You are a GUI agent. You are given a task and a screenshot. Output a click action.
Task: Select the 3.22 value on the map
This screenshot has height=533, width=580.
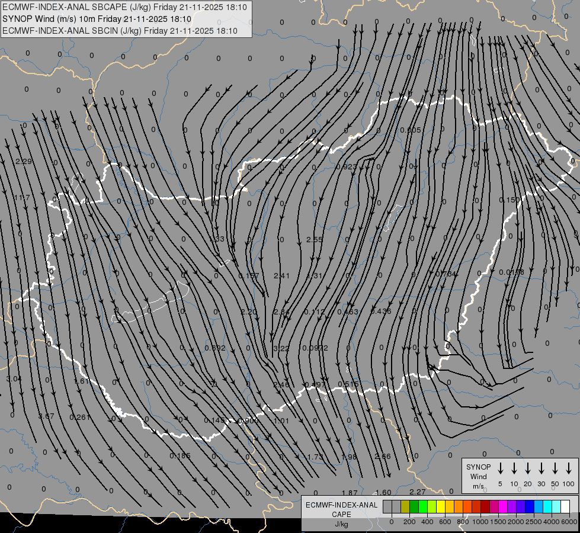pyautogui.click(x=281, y=348)
